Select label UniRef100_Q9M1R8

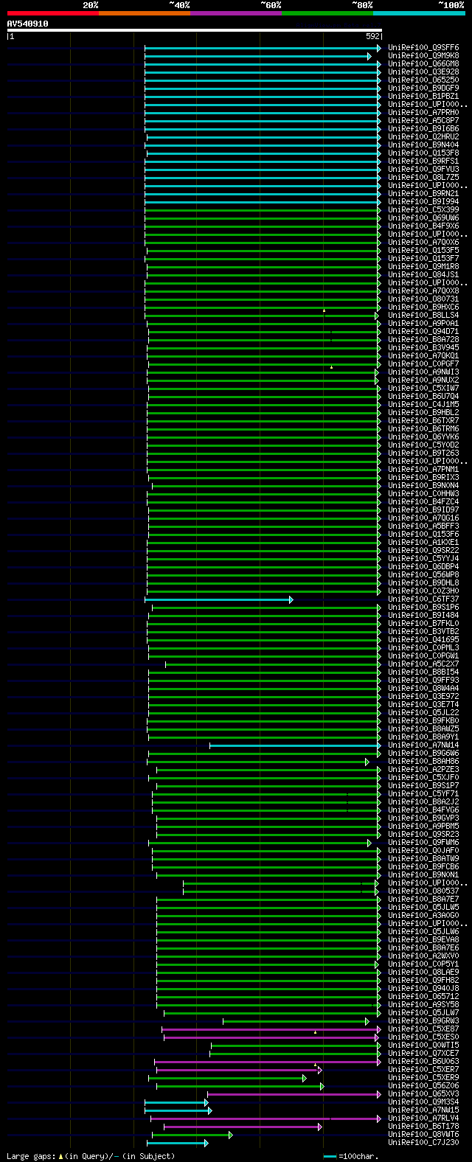423,267
